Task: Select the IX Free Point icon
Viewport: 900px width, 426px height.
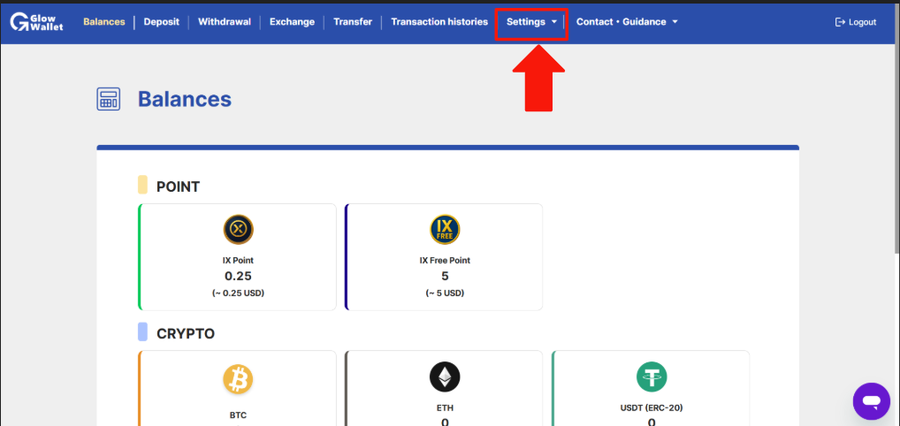Action: (445, 230)
